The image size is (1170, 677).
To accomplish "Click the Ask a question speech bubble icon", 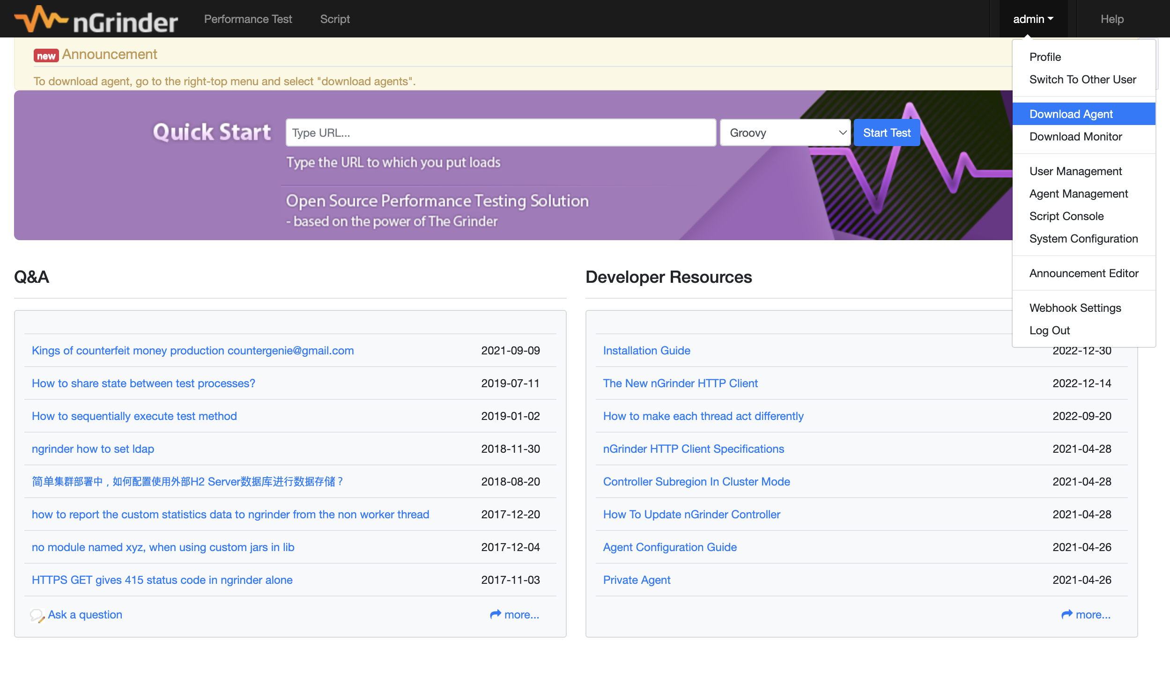I will [x=37, y=615].
